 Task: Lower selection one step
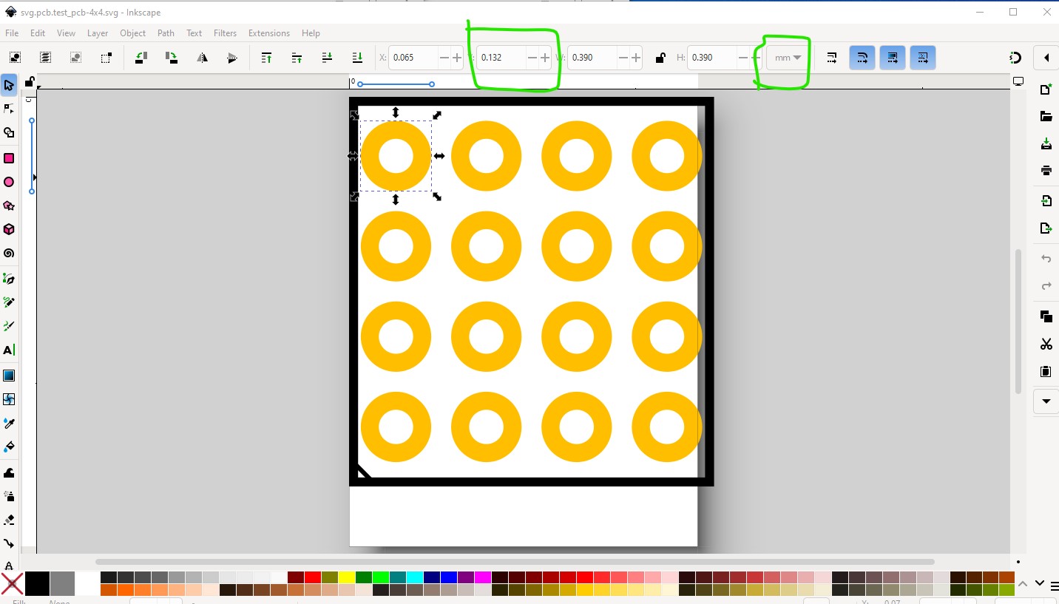(328, 58)
